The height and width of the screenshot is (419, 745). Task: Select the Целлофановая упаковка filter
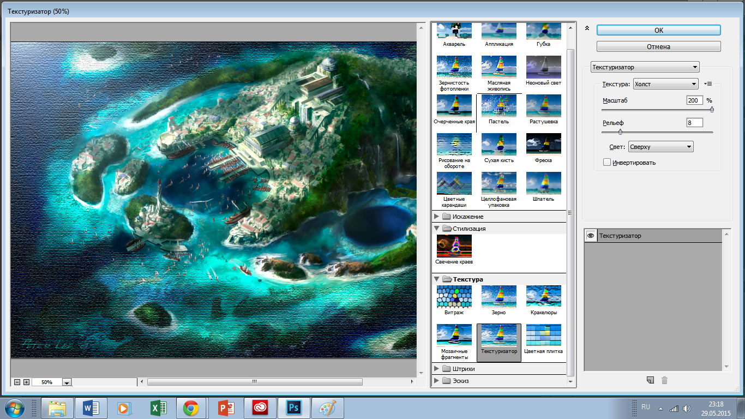point(498,183)
